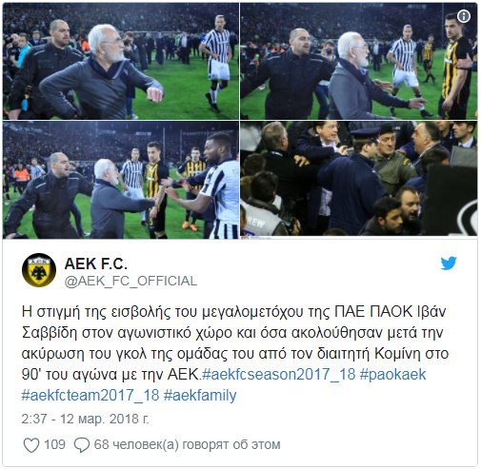This screenshot has height=469, width=481.
Task: Click the tweet timestamp 12 мар. 2018
Action: [x=85, y=419]
